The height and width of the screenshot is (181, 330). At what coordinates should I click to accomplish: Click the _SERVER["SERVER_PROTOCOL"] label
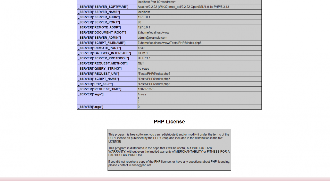point(103,58)
